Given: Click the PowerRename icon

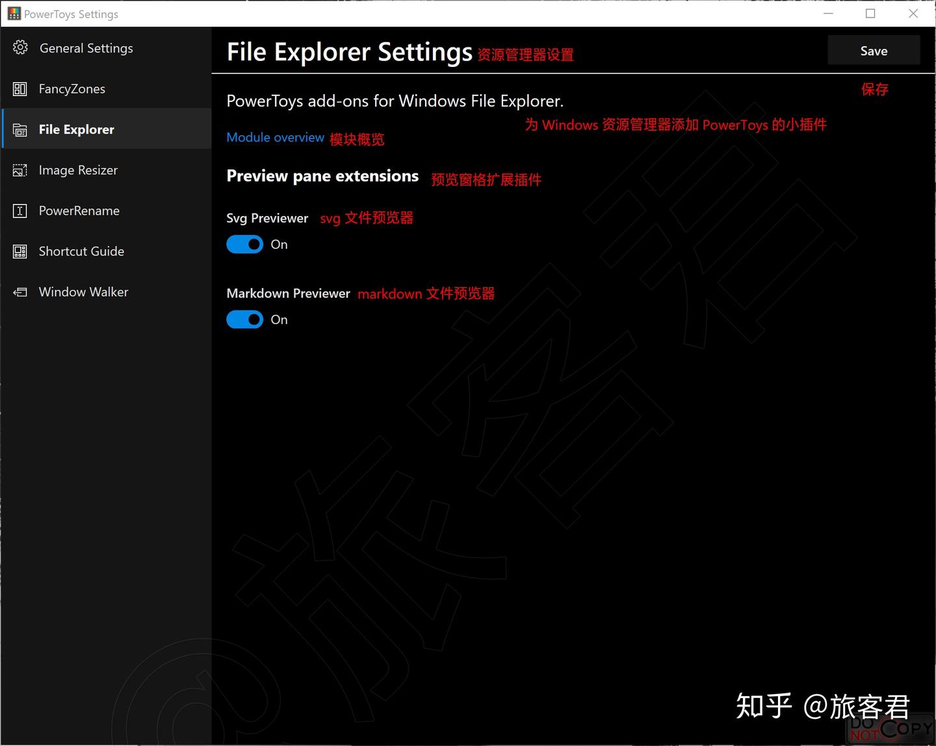Looking at the screenshot, I should click(x=20, y=210).
